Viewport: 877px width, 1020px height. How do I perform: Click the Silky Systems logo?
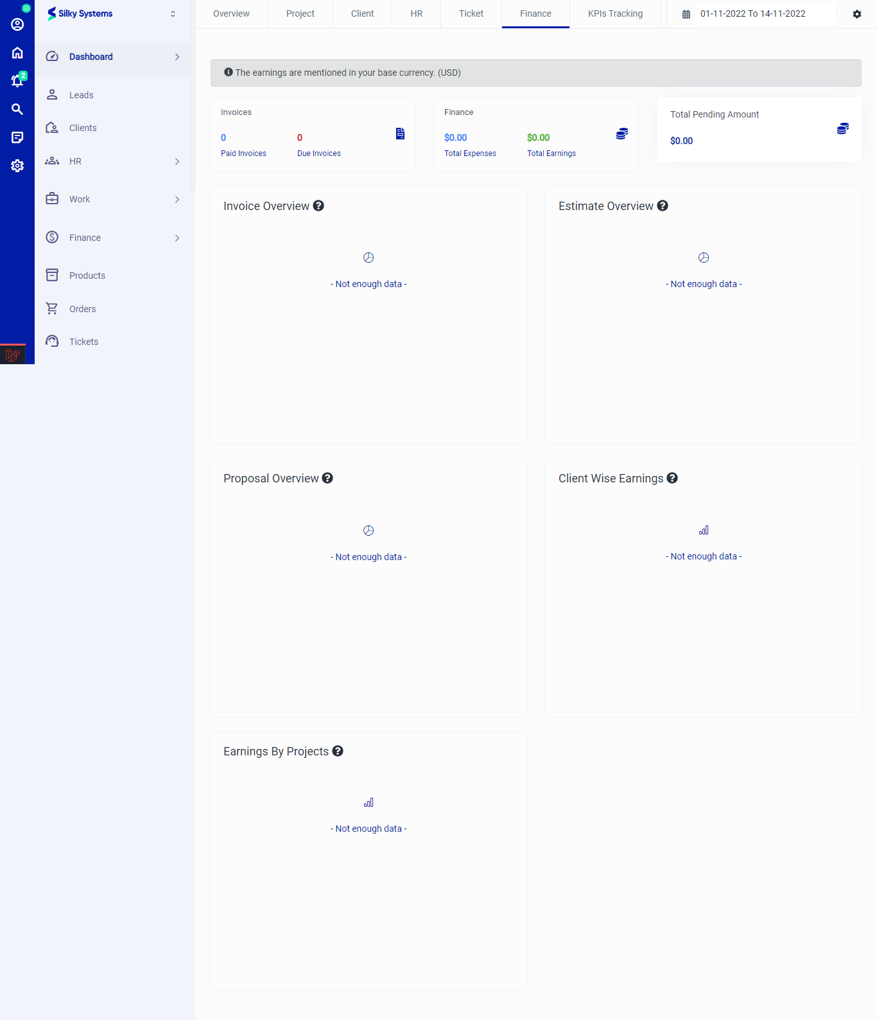(80, 13)
